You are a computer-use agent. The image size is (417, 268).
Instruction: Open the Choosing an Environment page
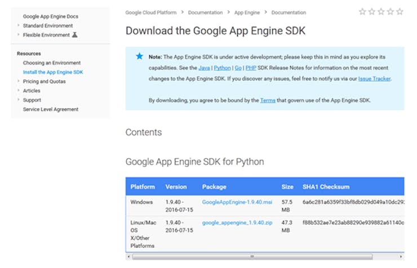click(x=52, y=63)
